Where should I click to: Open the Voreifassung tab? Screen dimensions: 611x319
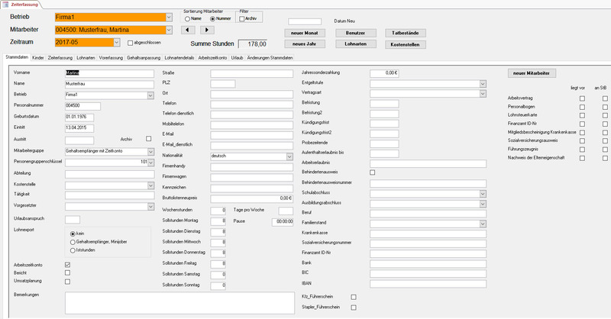[x=111, y=58]
